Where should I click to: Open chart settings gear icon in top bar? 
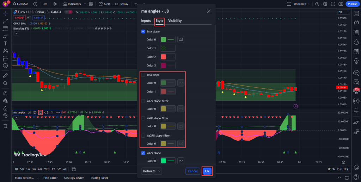325,4
